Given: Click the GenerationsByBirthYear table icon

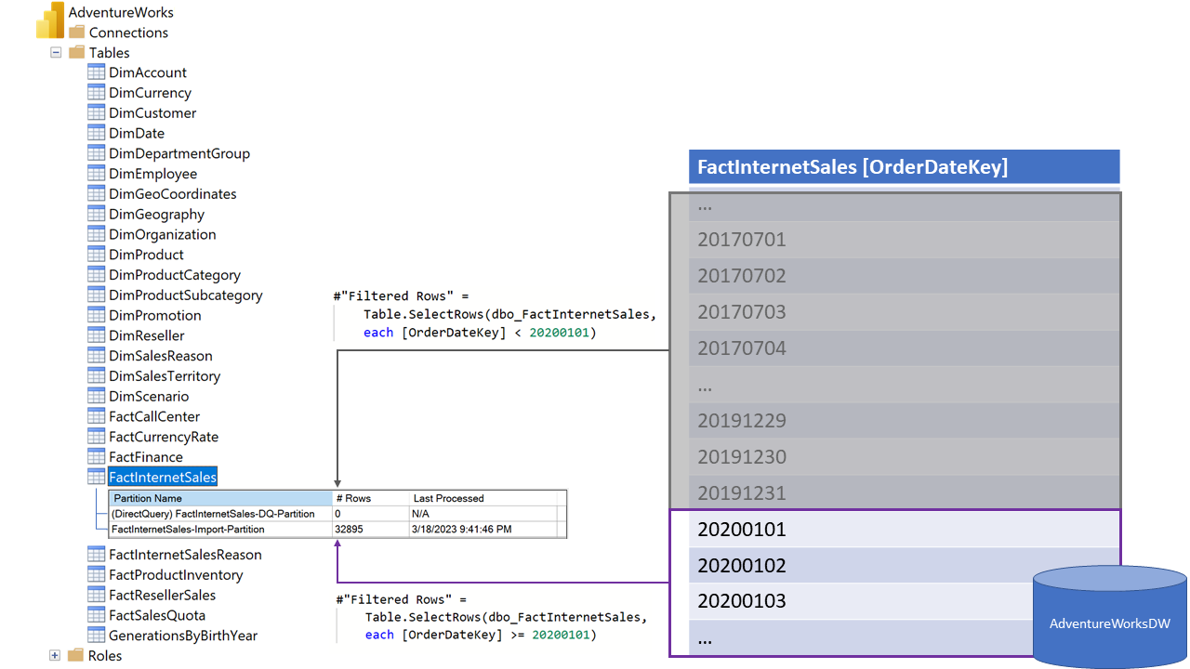Looking at the screenshot, I should 96,635.
